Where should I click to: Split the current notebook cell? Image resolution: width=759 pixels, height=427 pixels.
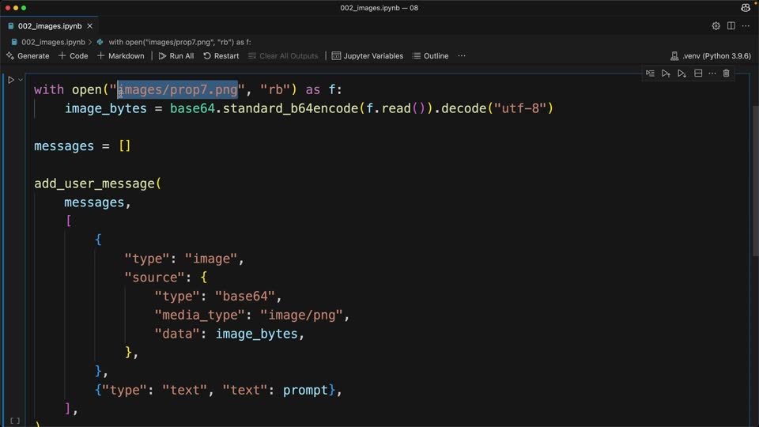698,73
